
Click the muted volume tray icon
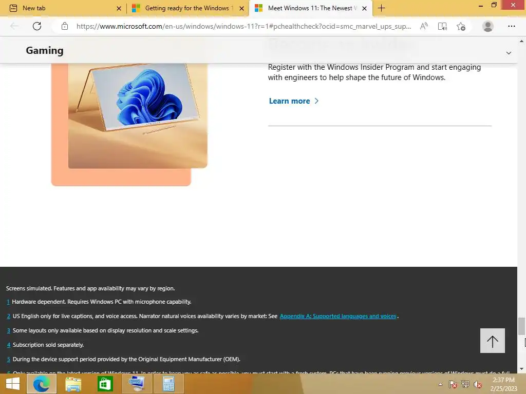pyautogui.click(x=478, y=384)
